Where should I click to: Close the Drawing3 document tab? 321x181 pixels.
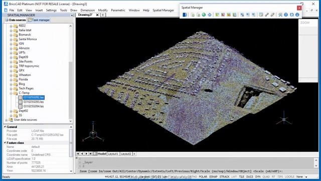coord(97,15)
